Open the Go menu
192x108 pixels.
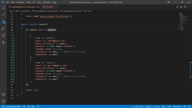[34, 2]
